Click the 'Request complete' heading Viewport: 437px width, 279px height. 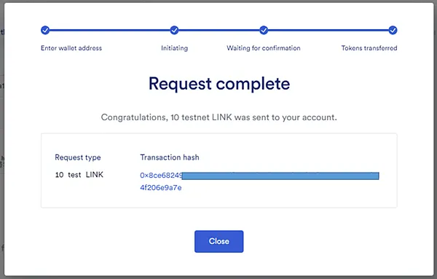pos(219,84)
